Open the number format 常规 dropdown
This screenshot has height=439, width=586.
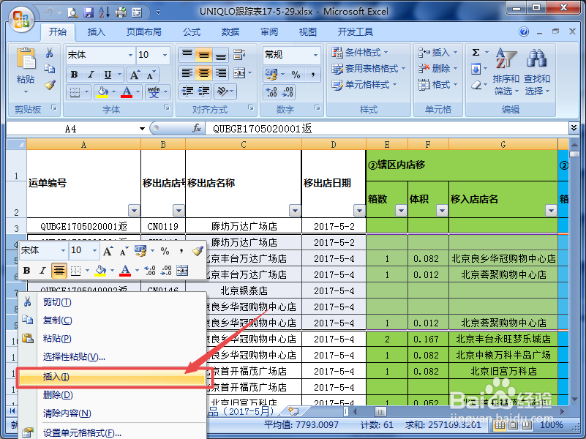click(315, 56)
